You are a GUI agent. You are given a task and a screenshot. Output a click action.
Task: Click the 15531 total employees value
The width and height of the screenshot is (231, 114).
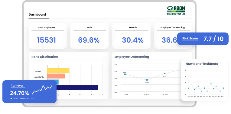[46, 40]
